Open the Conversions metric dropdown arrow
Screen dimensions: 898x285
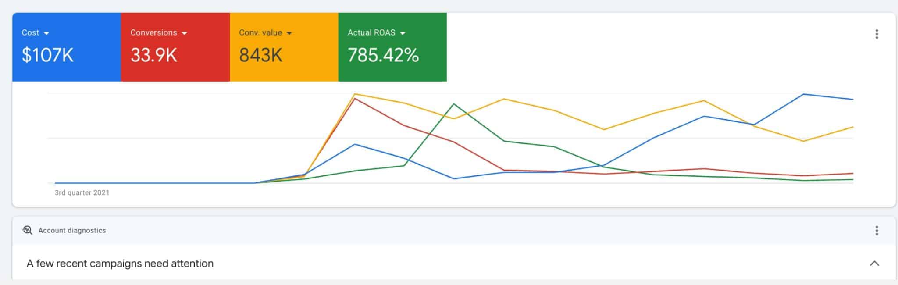[x=184, y=33]
